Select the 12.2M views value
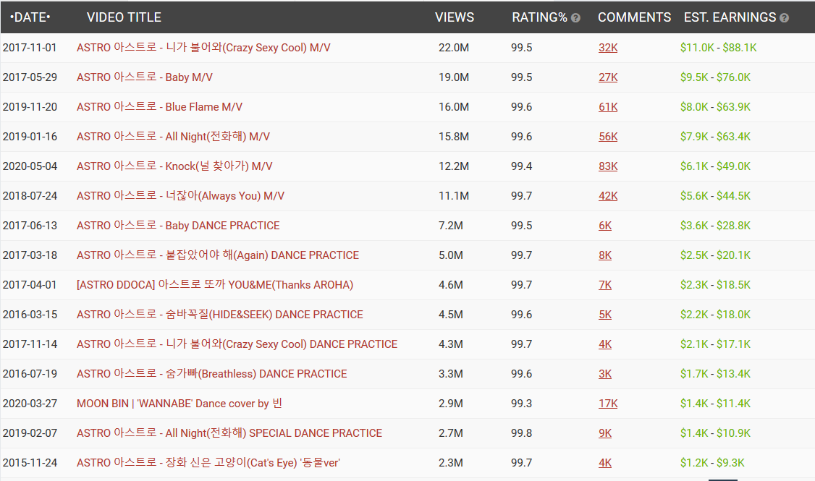 click(454, 166)
